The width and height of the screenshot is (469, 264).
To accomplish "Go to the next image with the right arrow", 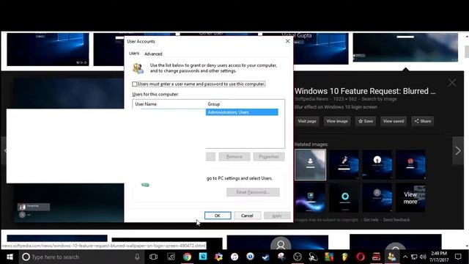I will pyautogui.click(x=458, y=150).
